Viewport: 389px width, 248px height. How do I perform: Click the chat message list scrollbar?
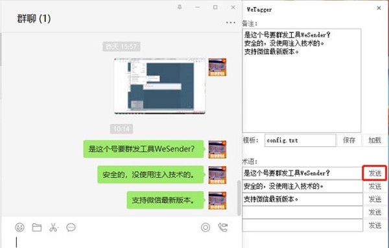pyautogui.click(x=239, y=198)
